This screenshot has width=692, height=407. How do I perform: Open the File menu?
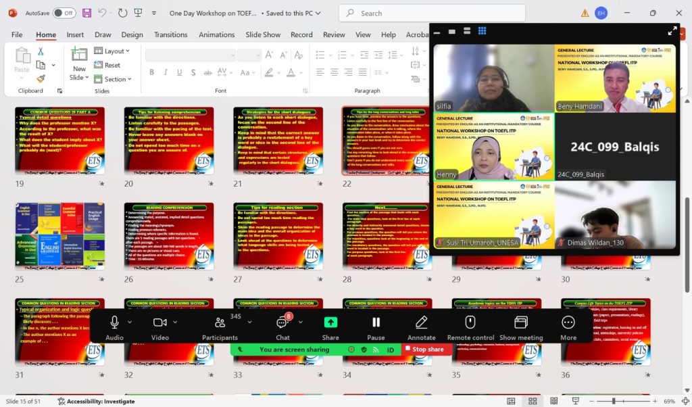(17, 34)
